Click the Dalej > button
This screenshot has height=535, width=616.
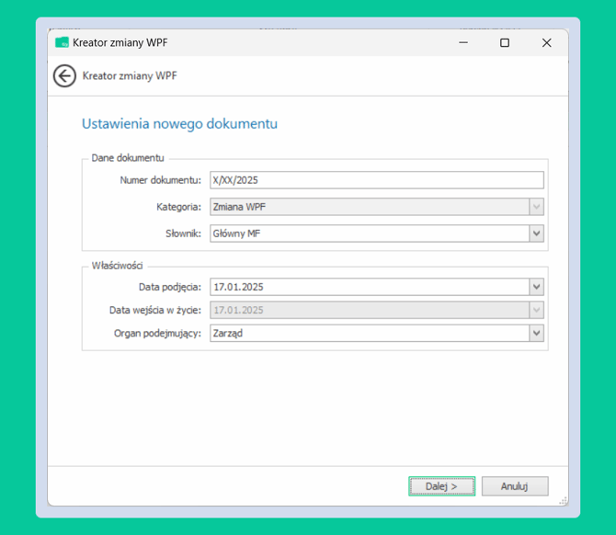tap(441, 486)
